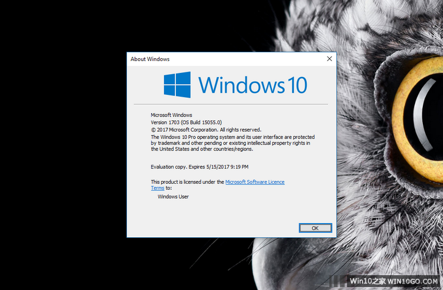Click the 2017 Microsoft Corporation copyright line
The image size is (443, 290).
tap(206, 129)
